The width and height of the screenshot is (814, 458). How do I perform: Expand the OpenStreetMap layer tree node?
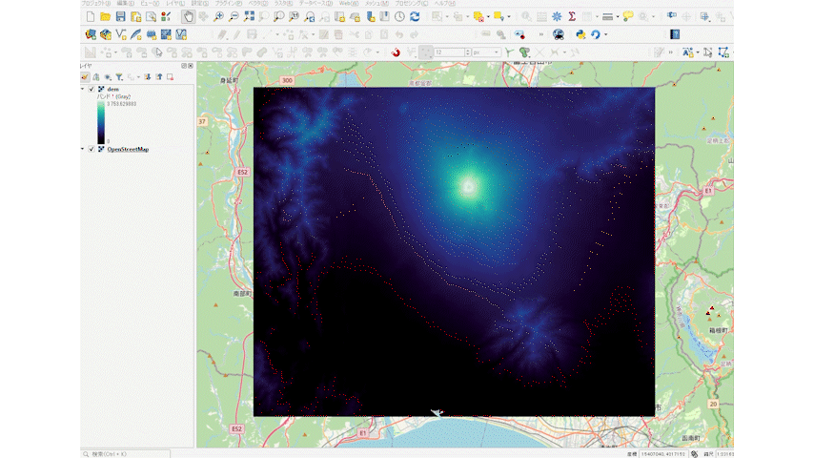coord(83,149)
